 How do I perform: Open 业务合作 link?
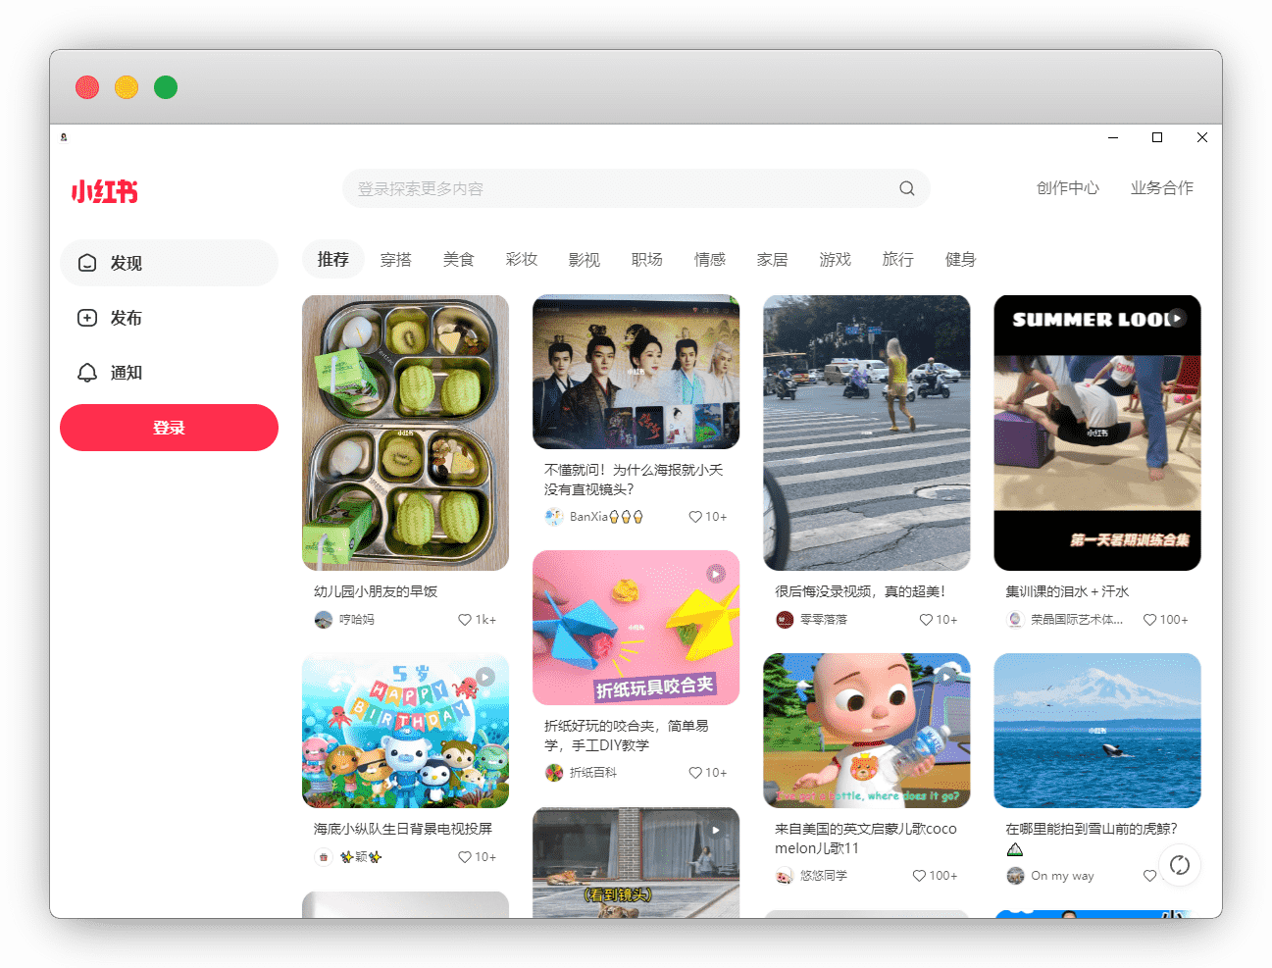(1161, 188)
